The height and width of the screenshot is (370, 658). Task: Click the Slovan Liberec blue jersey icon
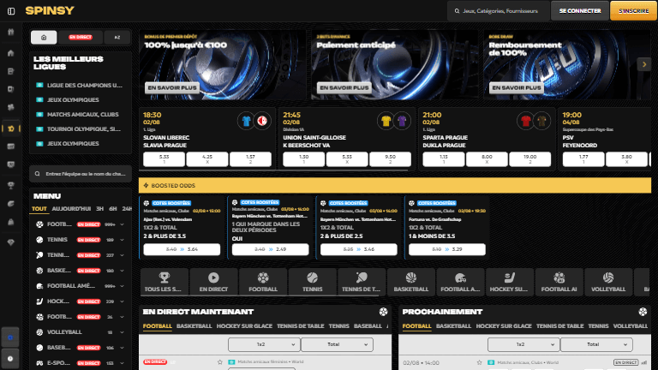[247, 122]
